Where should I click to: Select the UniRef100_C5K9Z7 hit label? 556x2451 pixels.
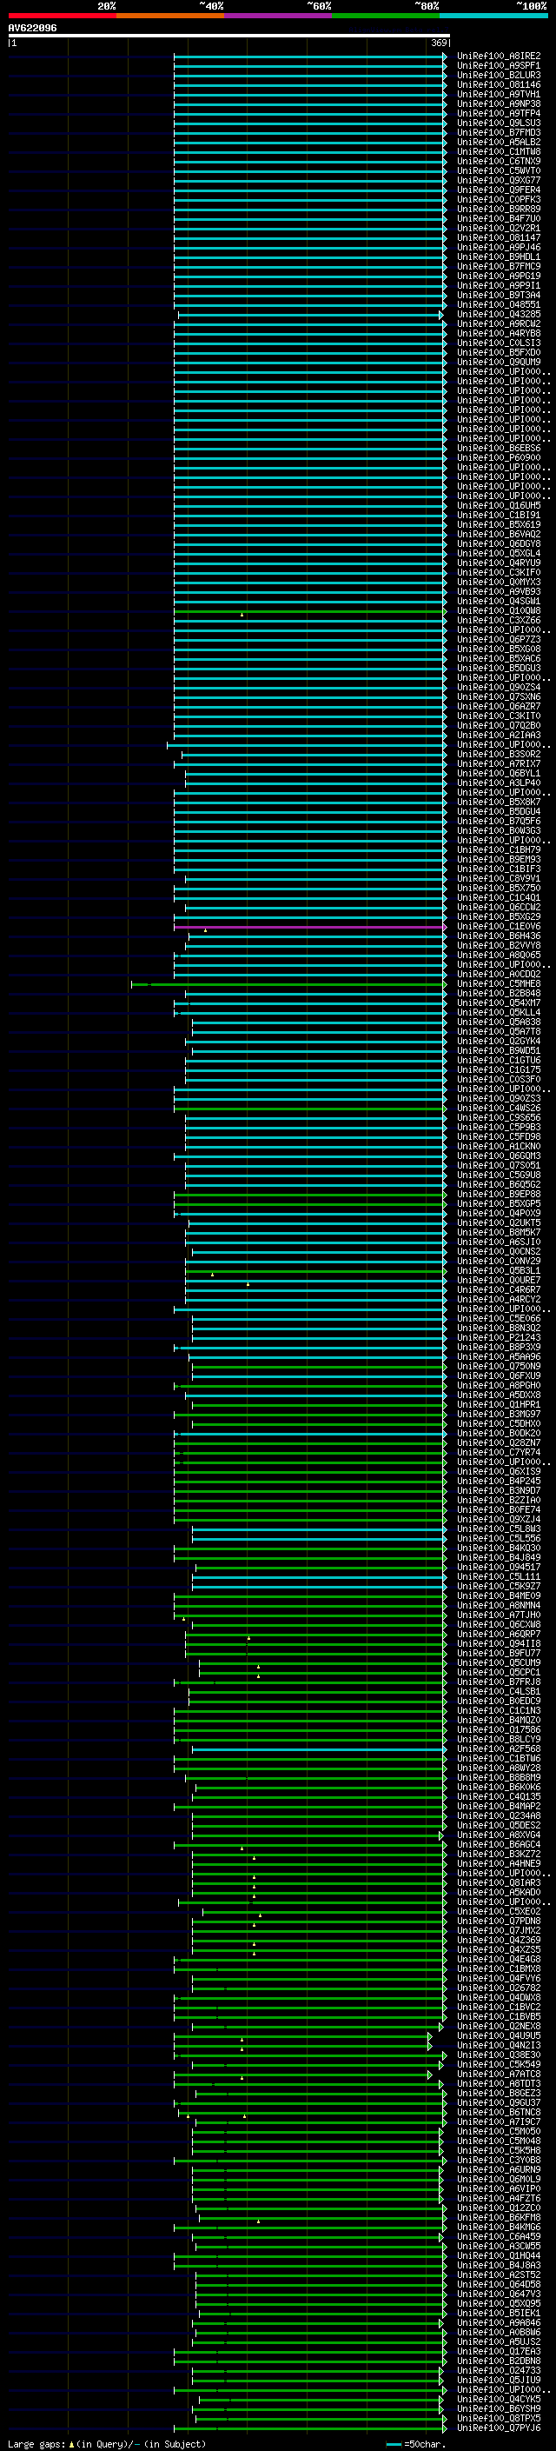click(x=499, y=1586)
